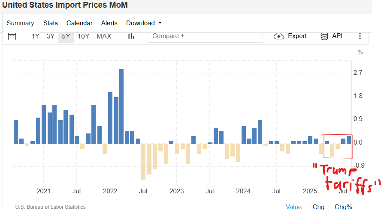
Task: Select the 3Y time range
Action: point(51,36)
